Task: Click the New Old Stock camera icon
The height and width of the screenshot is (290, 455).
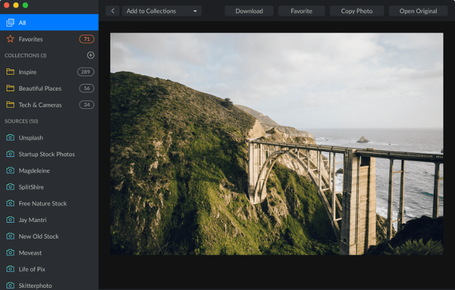Action: [x=10, y=236]
